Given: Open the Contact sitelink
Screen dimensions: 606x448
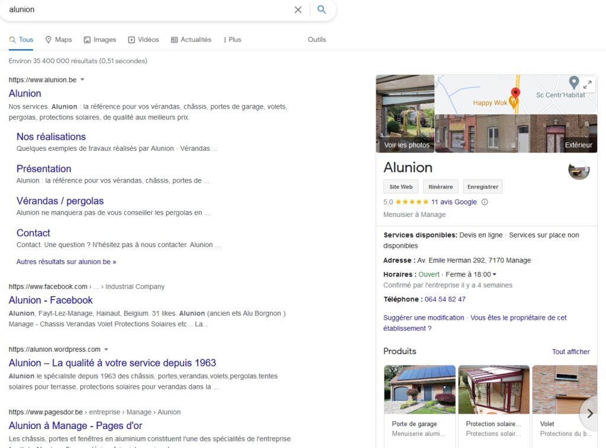Looking at the screenshot, I should (33, 233).
